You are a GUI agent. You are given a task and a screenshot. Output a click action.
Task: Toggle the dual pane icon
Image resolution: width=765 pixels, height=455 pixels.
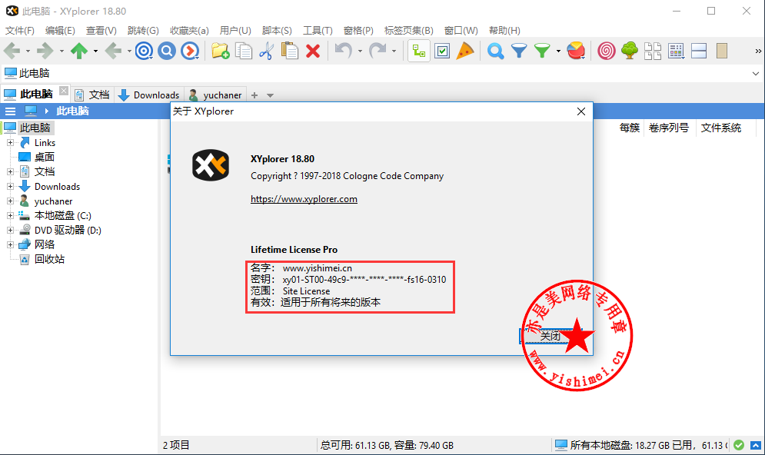tap(699, 51)
